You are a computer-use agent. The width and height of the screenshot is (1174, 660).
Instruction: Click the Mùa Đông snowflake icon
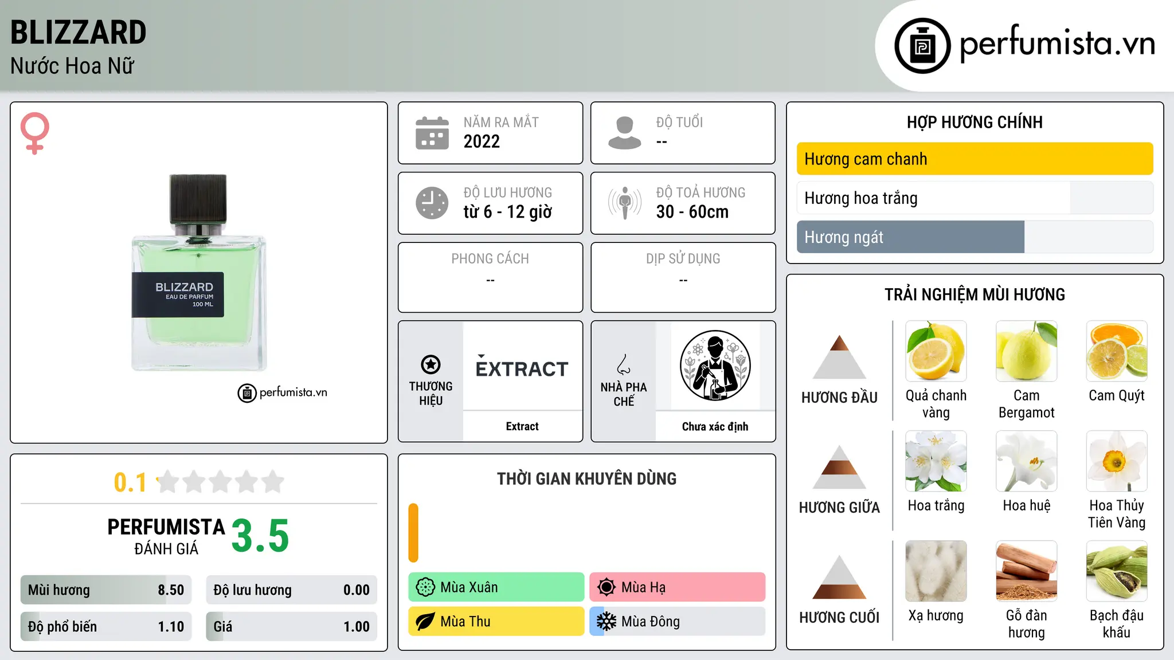pyautogui.click(x=606, y=622)
